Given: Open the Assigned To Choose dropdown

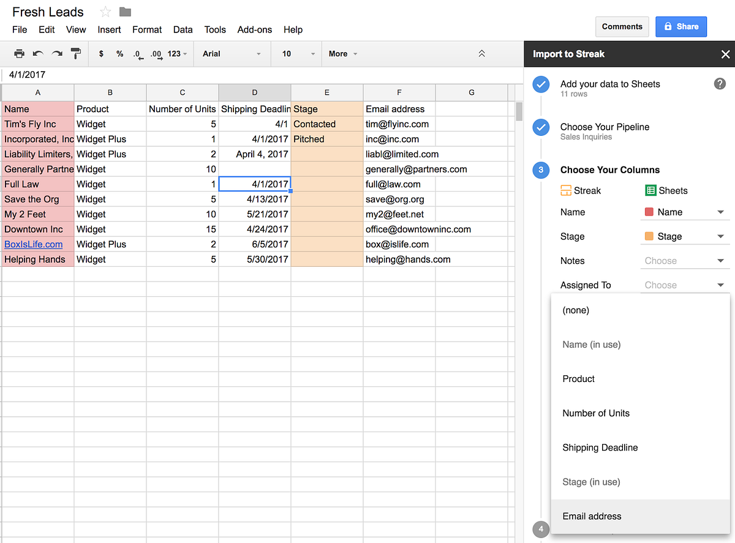Looking at the screenshot, I should click(685, 285).
